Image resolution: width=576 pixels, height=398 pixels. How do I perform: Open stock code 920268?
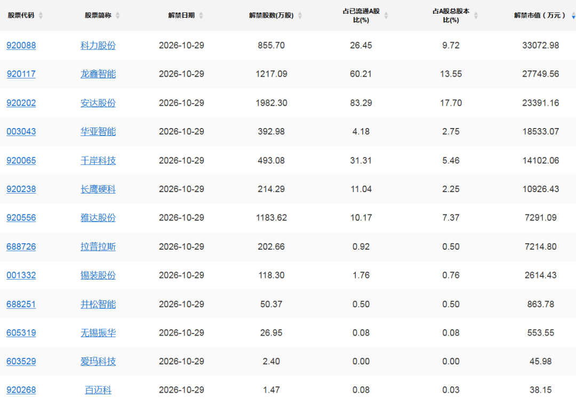click(x=21, y=390)
